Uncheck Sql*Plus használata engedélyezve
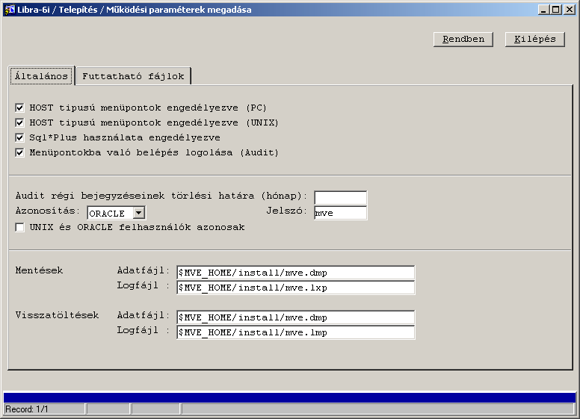Image resolution: width=580 pixels, height=419 pixels. coord(19,138)
